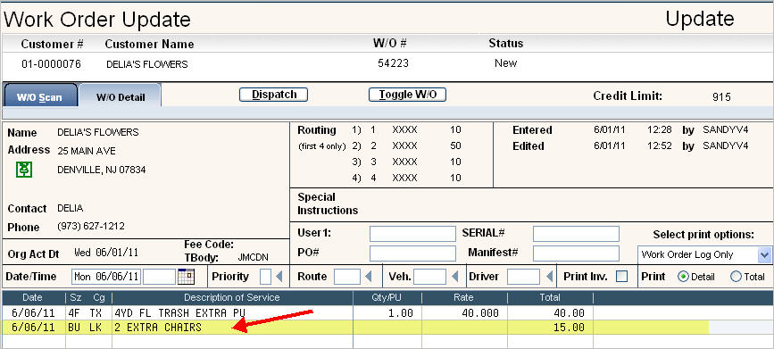774x349 pixels.
Task: Click the Credit Limit value 915
Action: [x=721, y=97]
